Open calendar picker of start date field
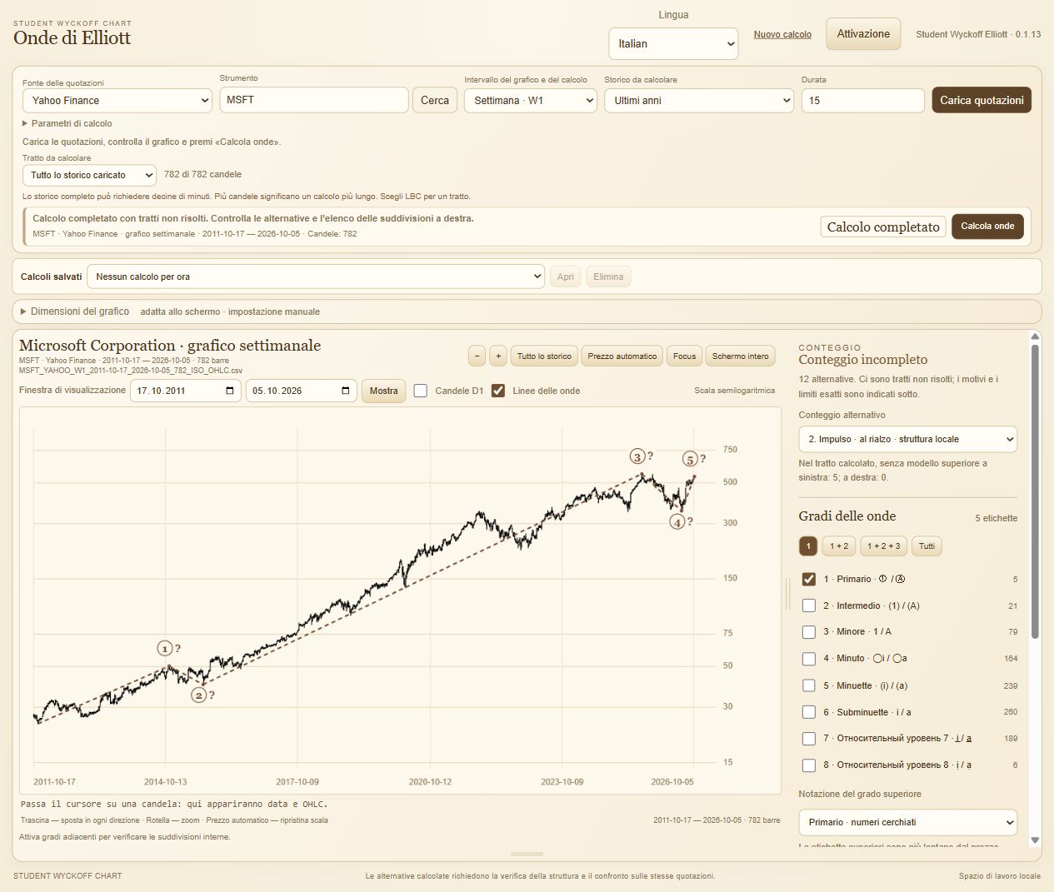This screenshot has height=892, width=1054. 230,391
